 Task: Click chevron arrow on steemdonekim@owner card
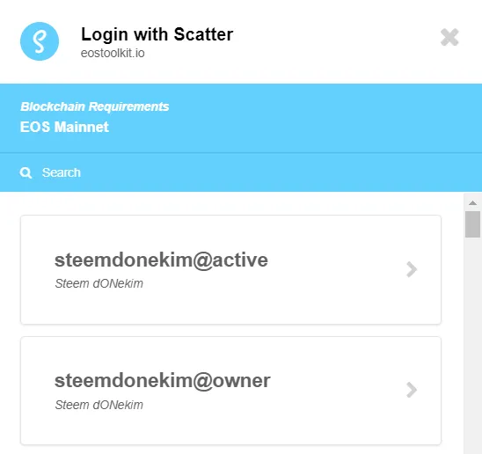point(412,390)
